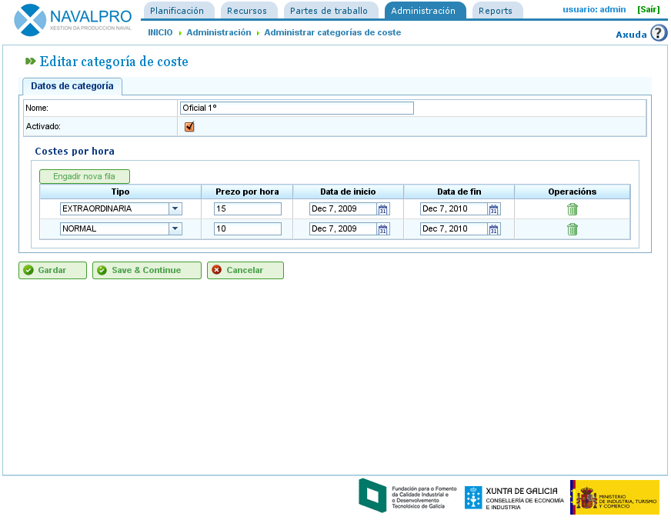Open the Planificación menu tab
The height and width of the screenshot is (520, 671).
177,11
